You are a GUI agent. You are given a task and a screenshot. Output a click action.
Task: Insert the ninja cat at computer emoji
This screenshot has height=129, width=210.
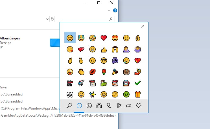(92, 83)
